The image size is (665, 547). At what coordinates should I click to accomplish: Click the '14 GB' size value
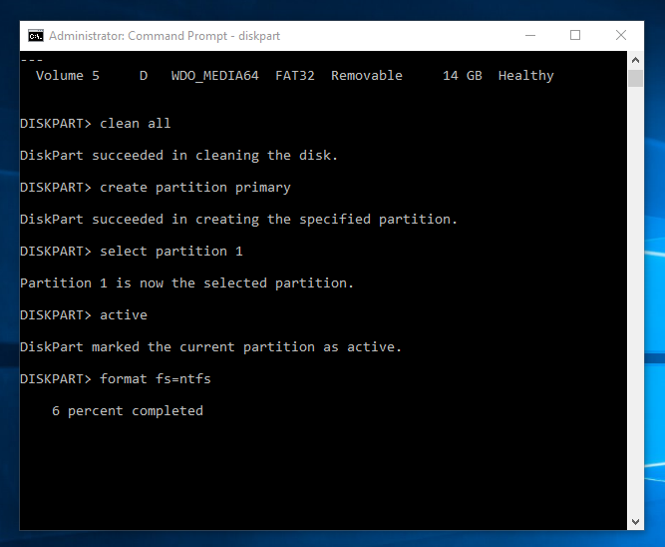coord(463,76)
